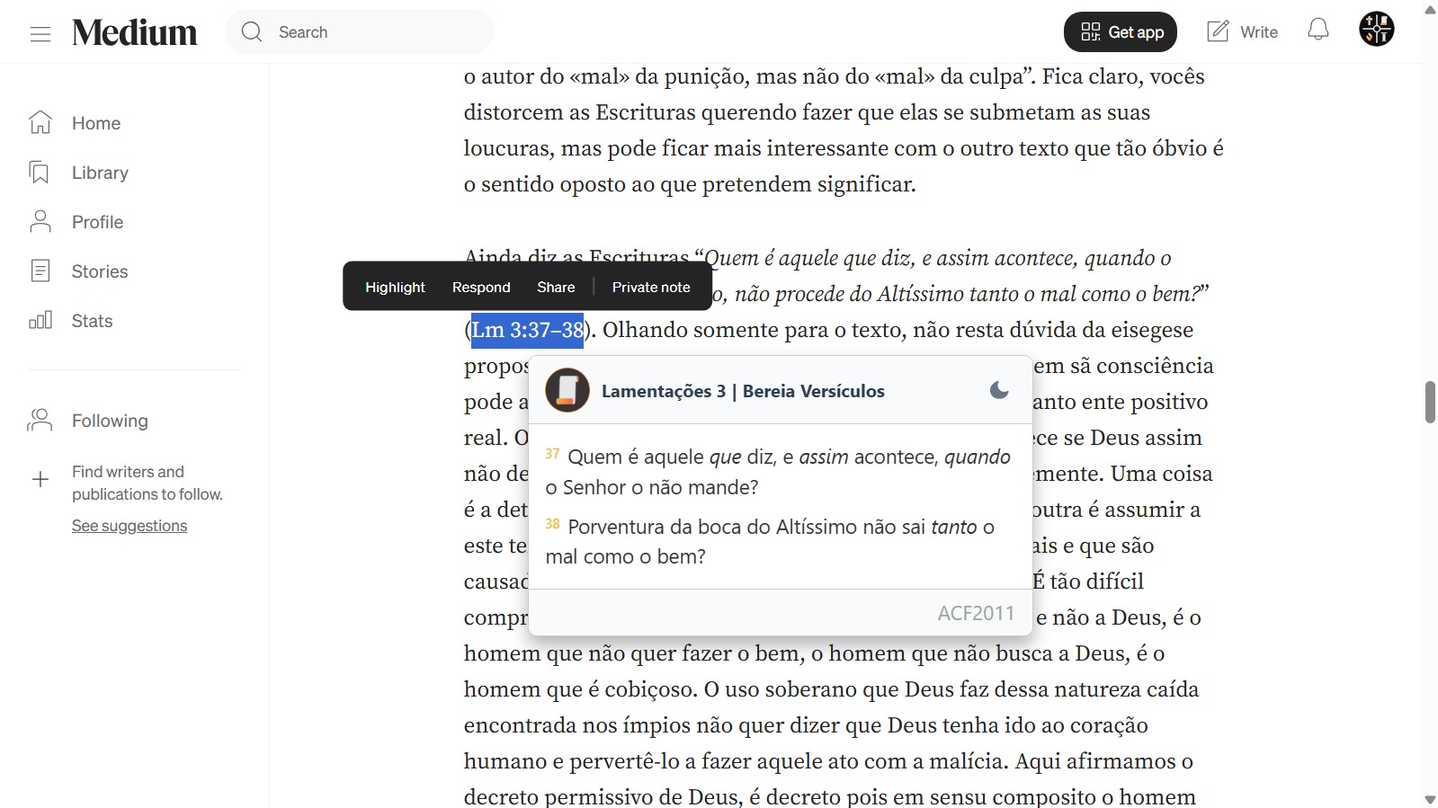Image resolution: width=1438 pixels, height=808 pixels.
Task: Click the Write pencil icon
Action: pyautogui.click(x=1218, y=32)
